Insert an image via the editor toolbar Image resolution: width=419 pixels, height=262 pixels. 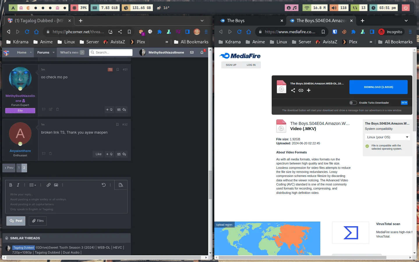(x=56, y=185)
